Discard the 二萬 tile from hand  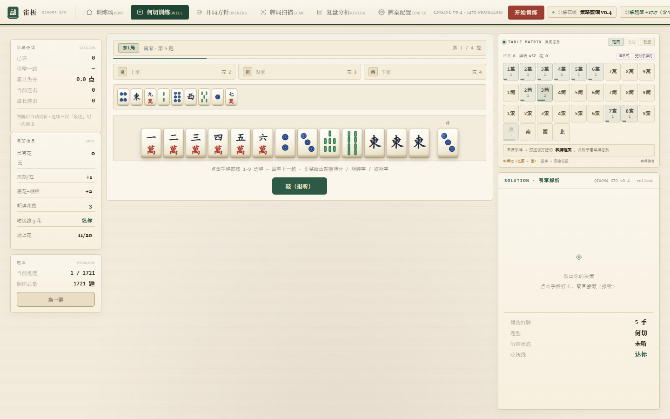tap(174, 143)
